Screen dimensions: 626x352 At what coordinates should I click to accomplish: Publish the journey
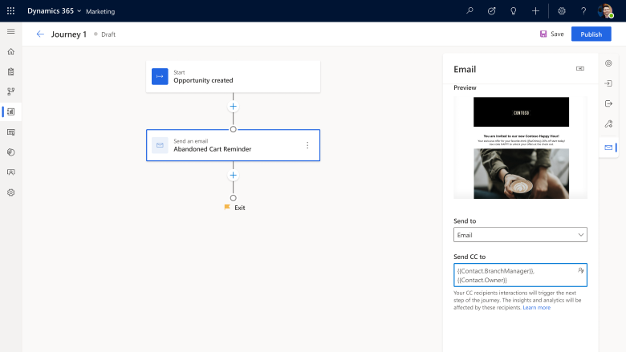(591, 34)
